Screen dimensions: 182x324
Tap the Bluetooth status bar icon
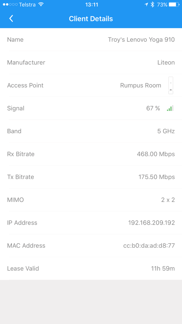152,5
